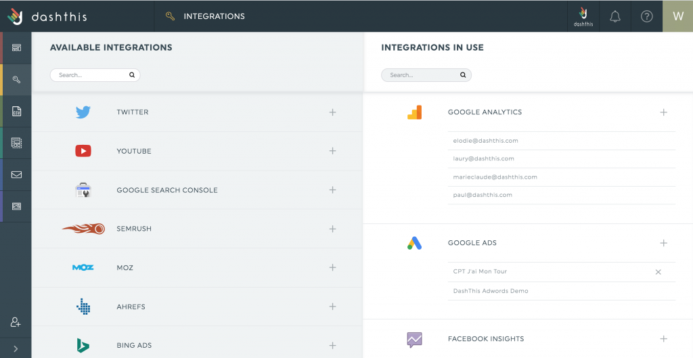The image size is (693, 358).
Task: Click the Available Integrations search field
Action: click(x=92, y=75)
